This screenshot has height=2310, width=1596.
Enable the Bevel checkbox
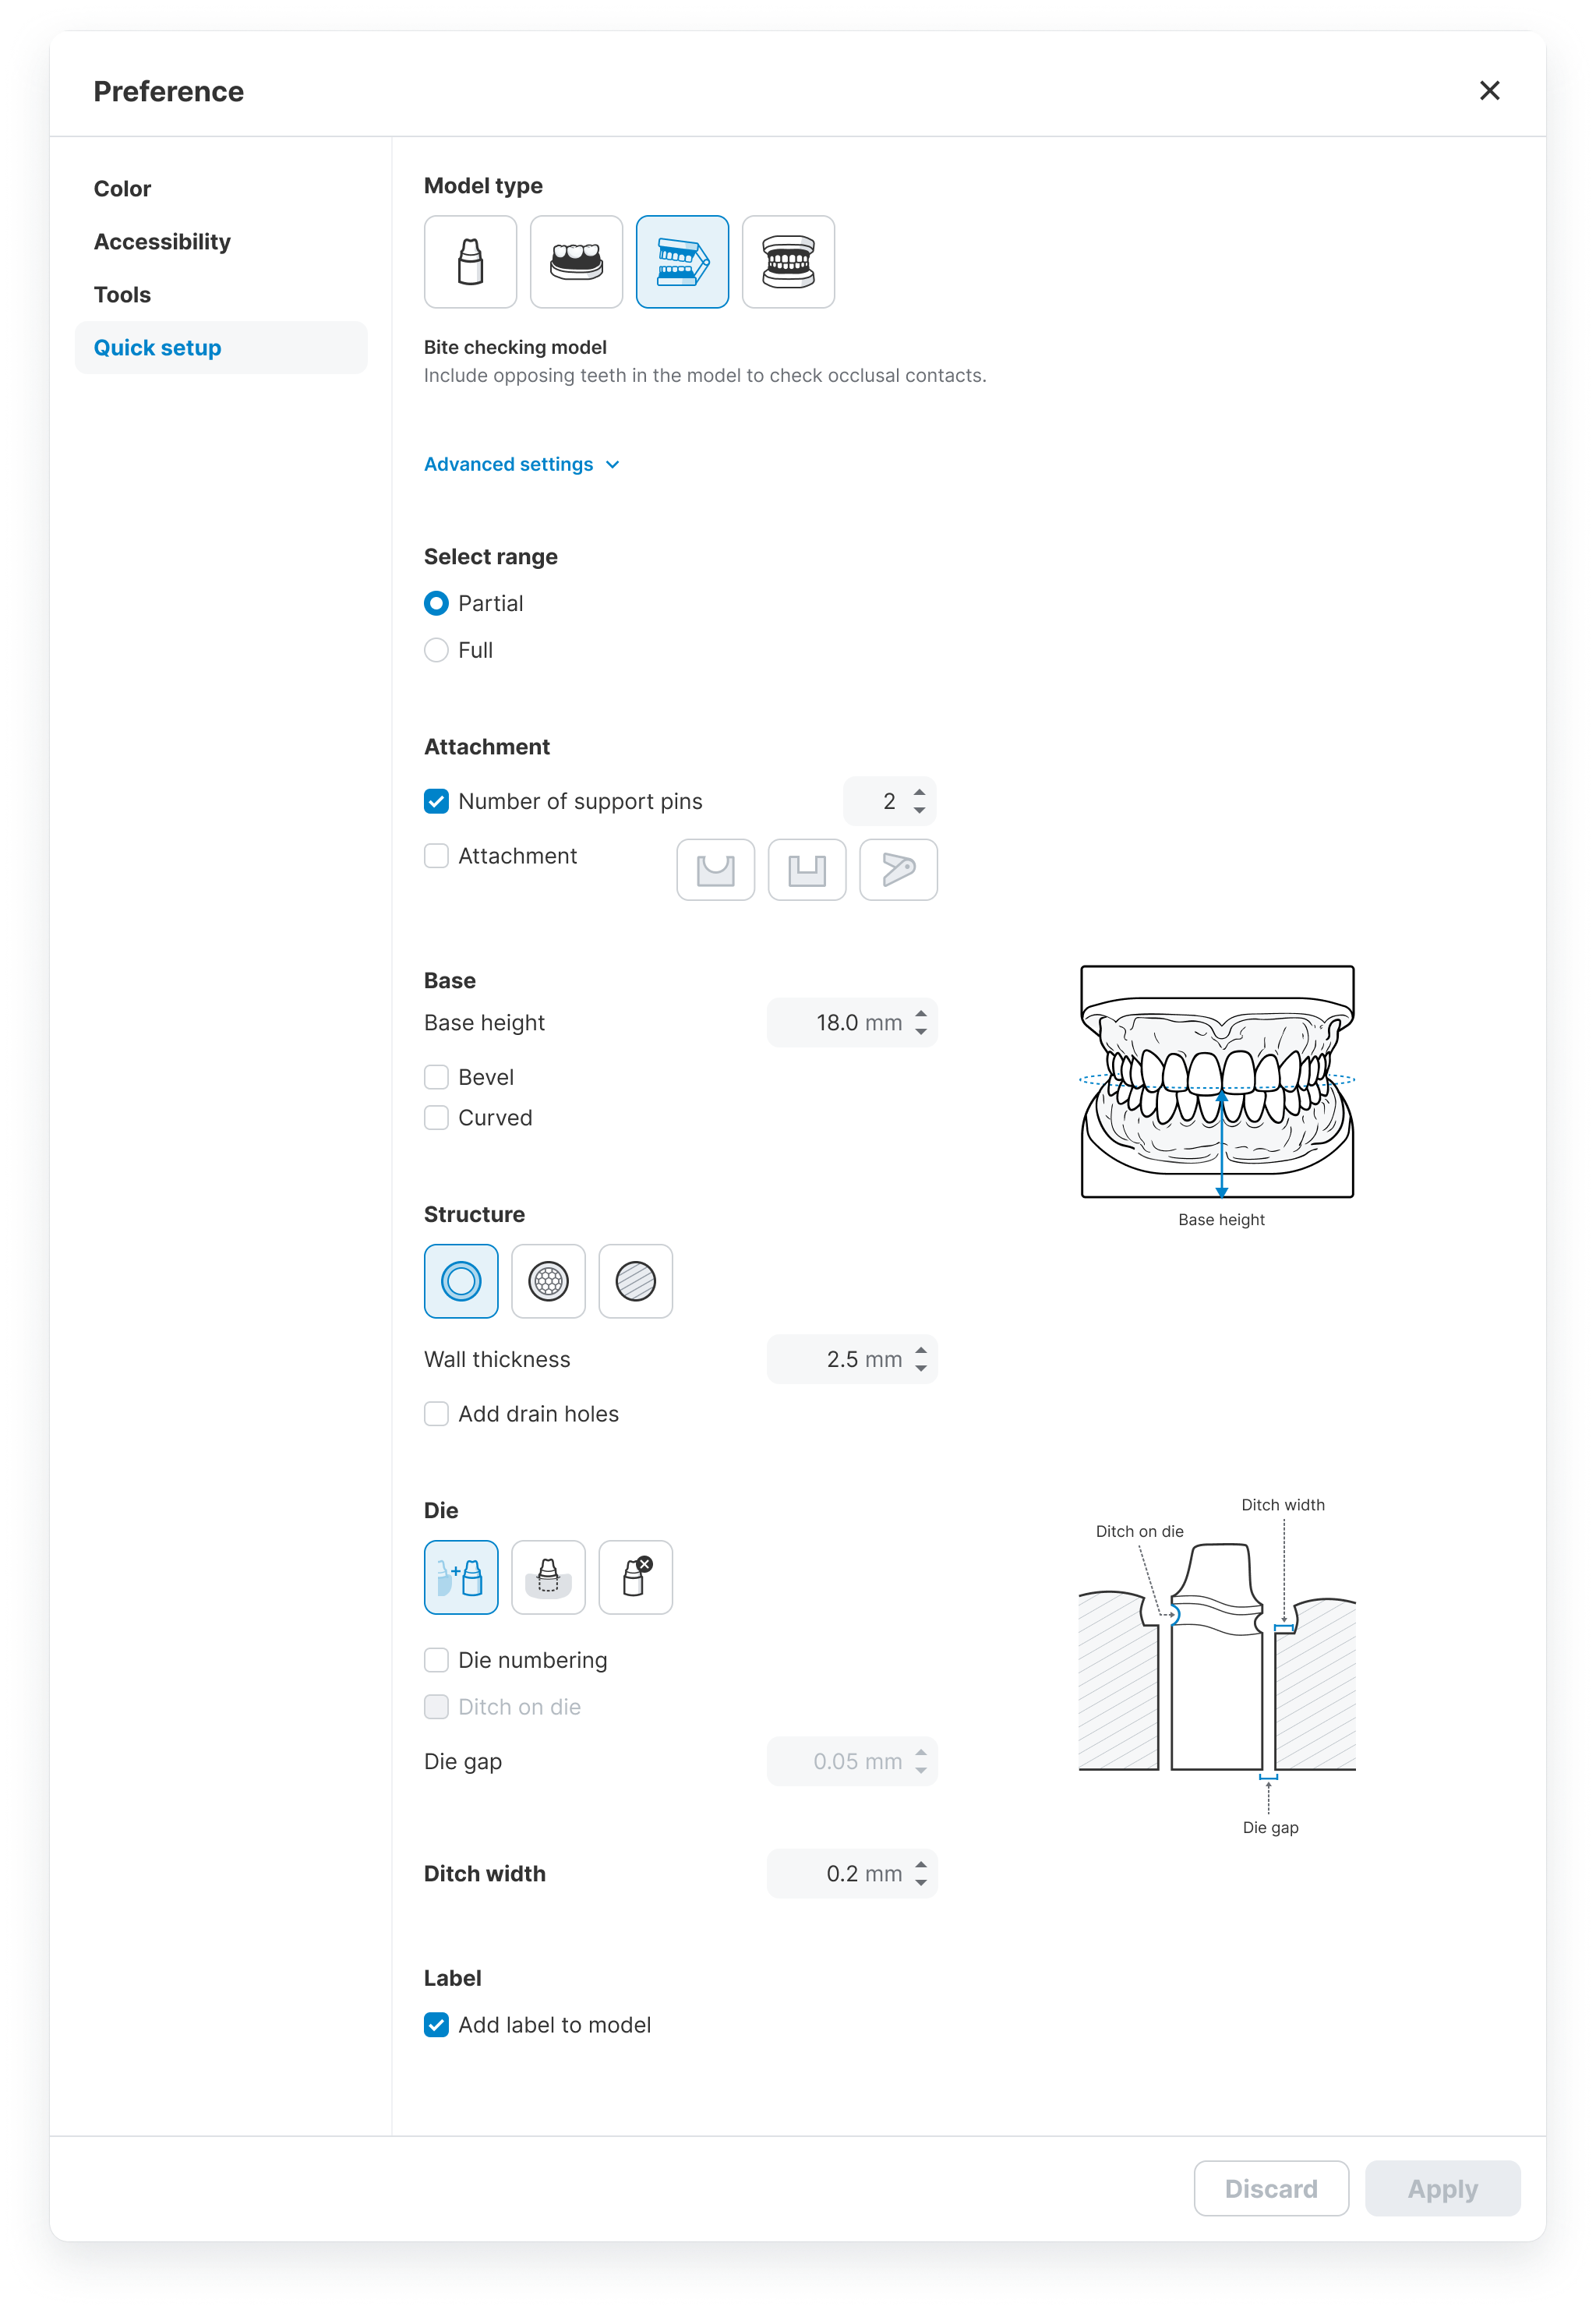436,1077
